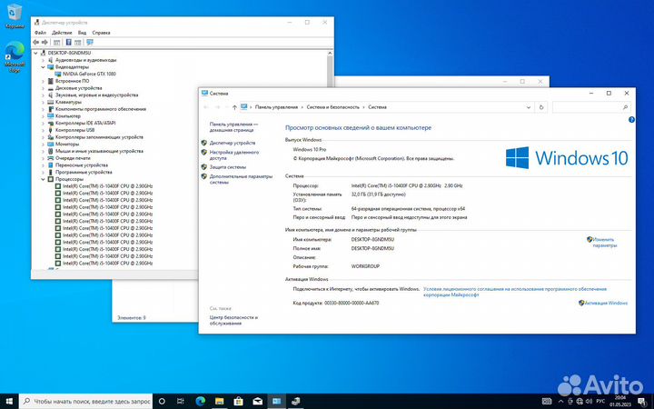Click Device Manager taskbar icon
This screenshot has height=409, width=654.
pyautogui.click(x=296, y=402)
